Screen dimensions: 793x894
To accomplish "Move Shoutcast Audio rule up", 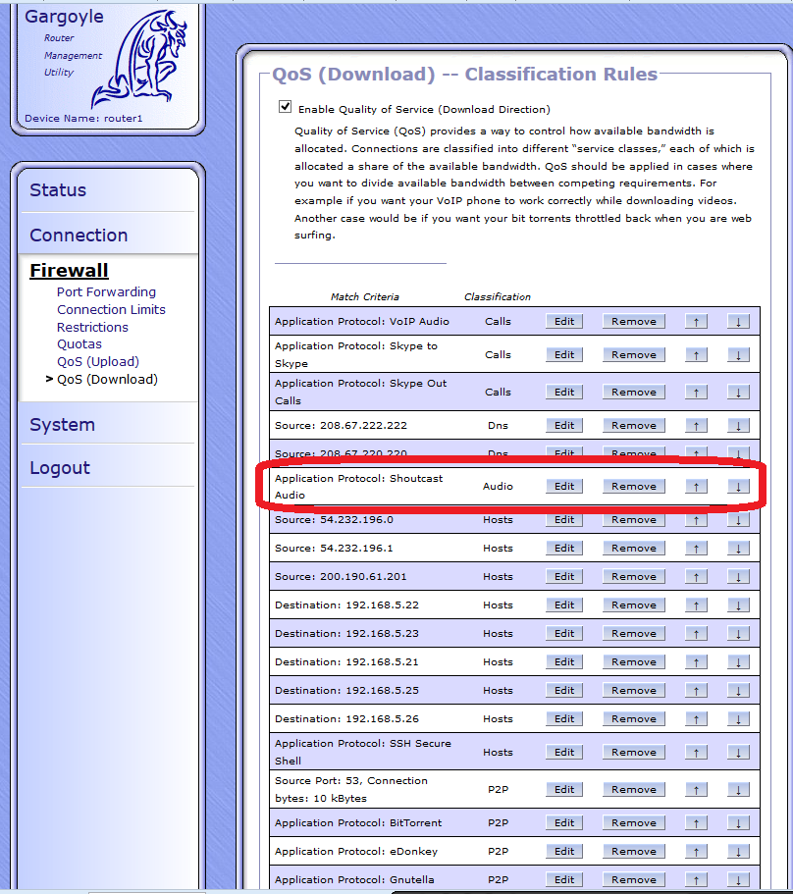I will (695, 487).
